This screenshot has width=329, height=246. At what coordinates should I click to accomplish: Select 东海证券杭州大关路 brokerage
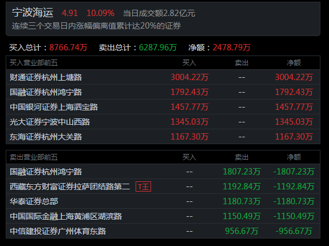click(46, 137)
